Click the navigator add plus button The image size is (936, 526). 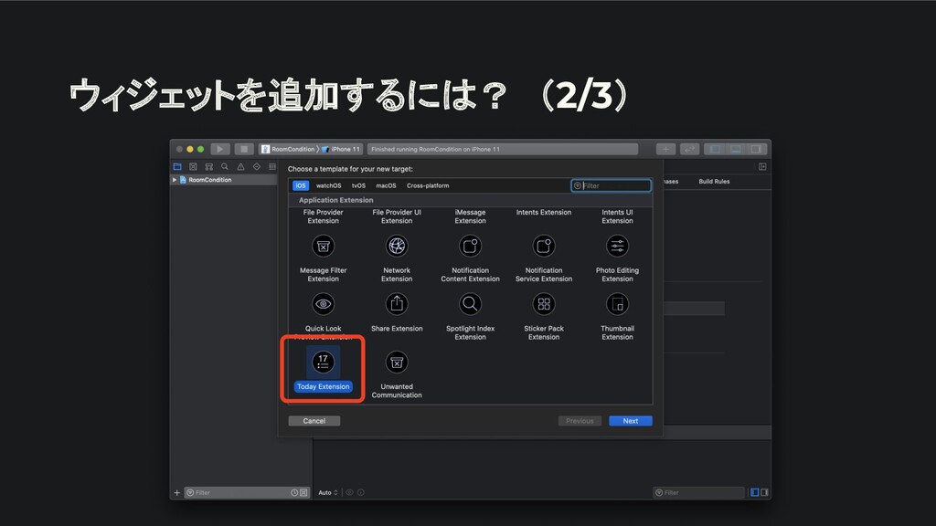(176, 492)
